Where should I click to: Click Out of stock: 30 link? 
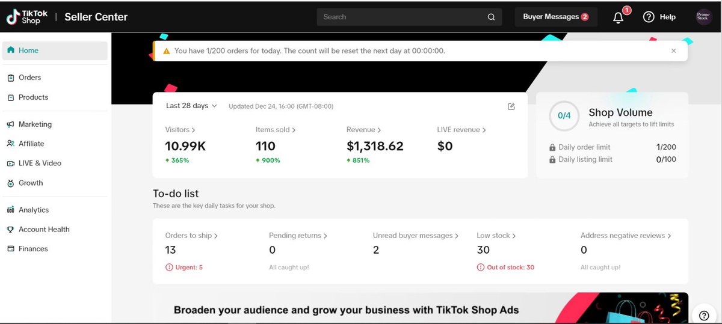[x=510, y=267]
